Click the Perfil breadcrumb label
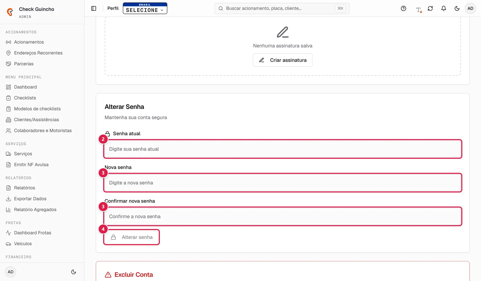The width and height of the screenshot is (481, 281). 113,8
